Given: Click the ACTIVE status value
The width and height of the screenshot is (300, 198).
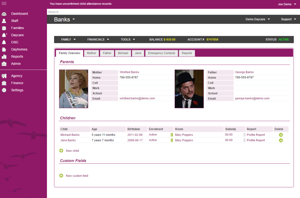Looking at the screenshot, I should [284, 40].
